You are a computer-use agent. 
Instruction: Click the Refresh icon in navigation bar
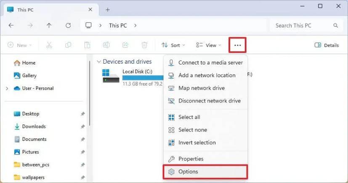68,25
